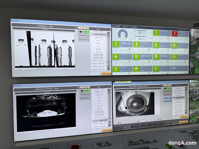
Task: Stop playback in the bottom-left inspection window
Action: (82, 91)
